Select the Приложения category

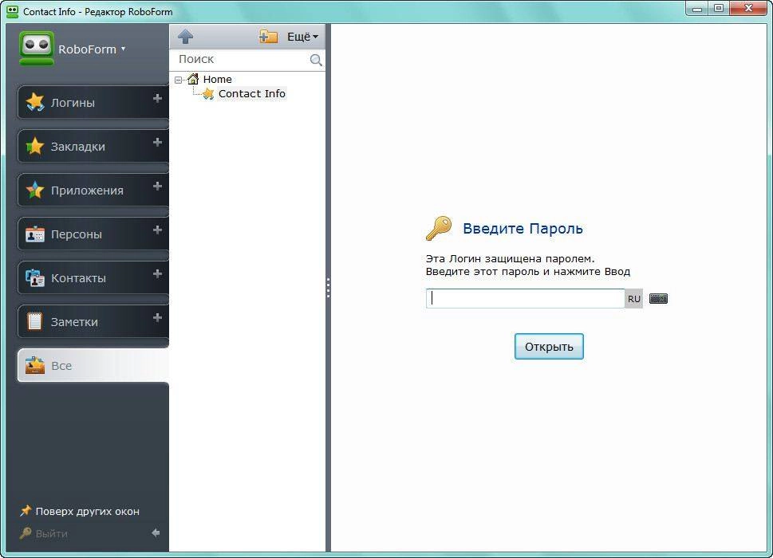point(93,190)
